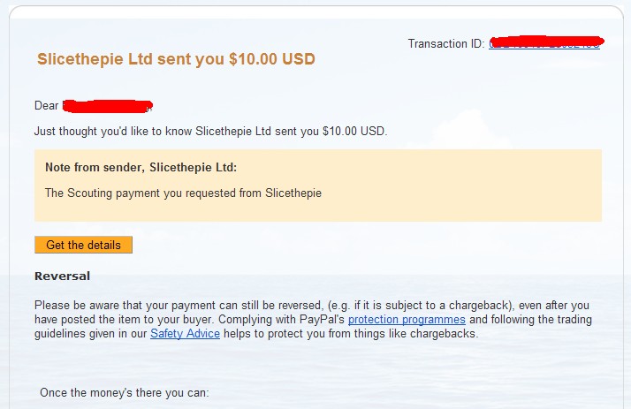Click the Get the details button
The image size is (631, 409).
[83, 245]
